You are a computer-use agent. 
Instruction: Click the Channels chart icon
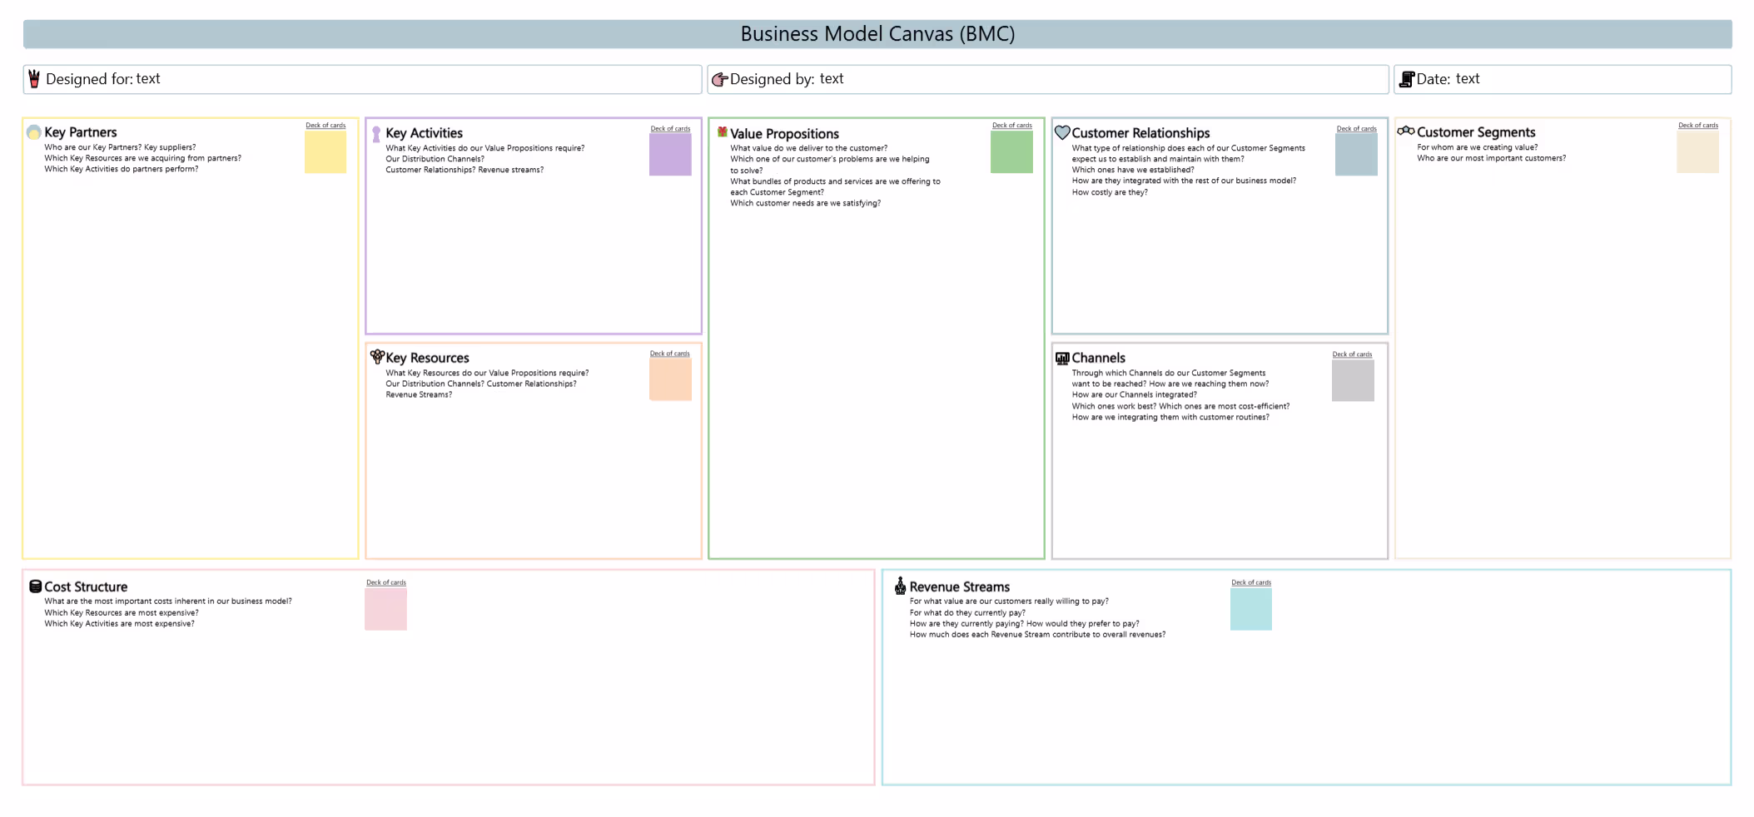click(1062, 359)
